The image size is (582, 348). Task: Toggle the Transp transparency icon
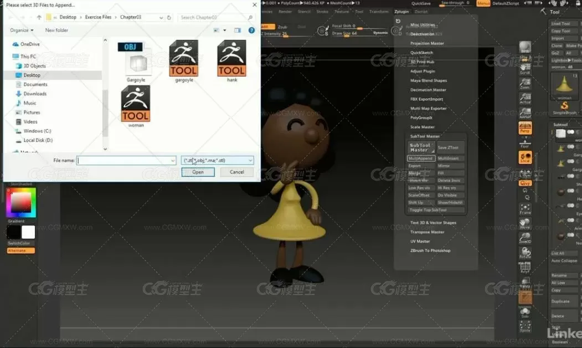(x=525, y=283)
